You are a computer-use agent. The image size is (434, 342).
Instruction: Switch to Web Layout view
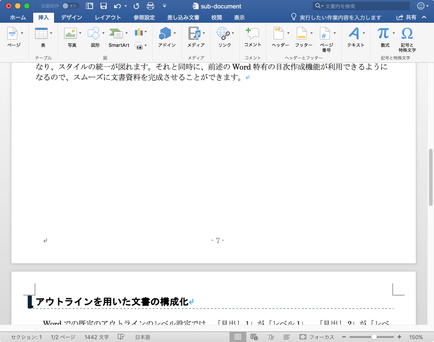[x=254, y=337]
